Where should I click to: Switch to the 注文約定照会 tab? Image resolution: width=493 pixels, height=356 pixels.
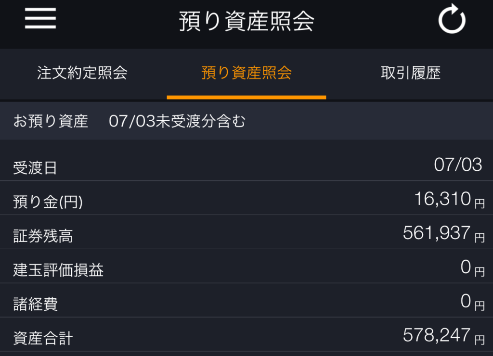[82, 73]
